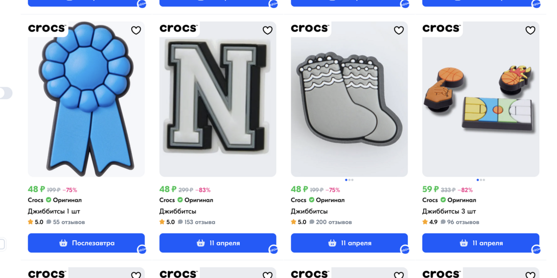This screenshot has height=278, width=557.
Task: Click Original checkmark on letter N product
Action: pos(180,200)
